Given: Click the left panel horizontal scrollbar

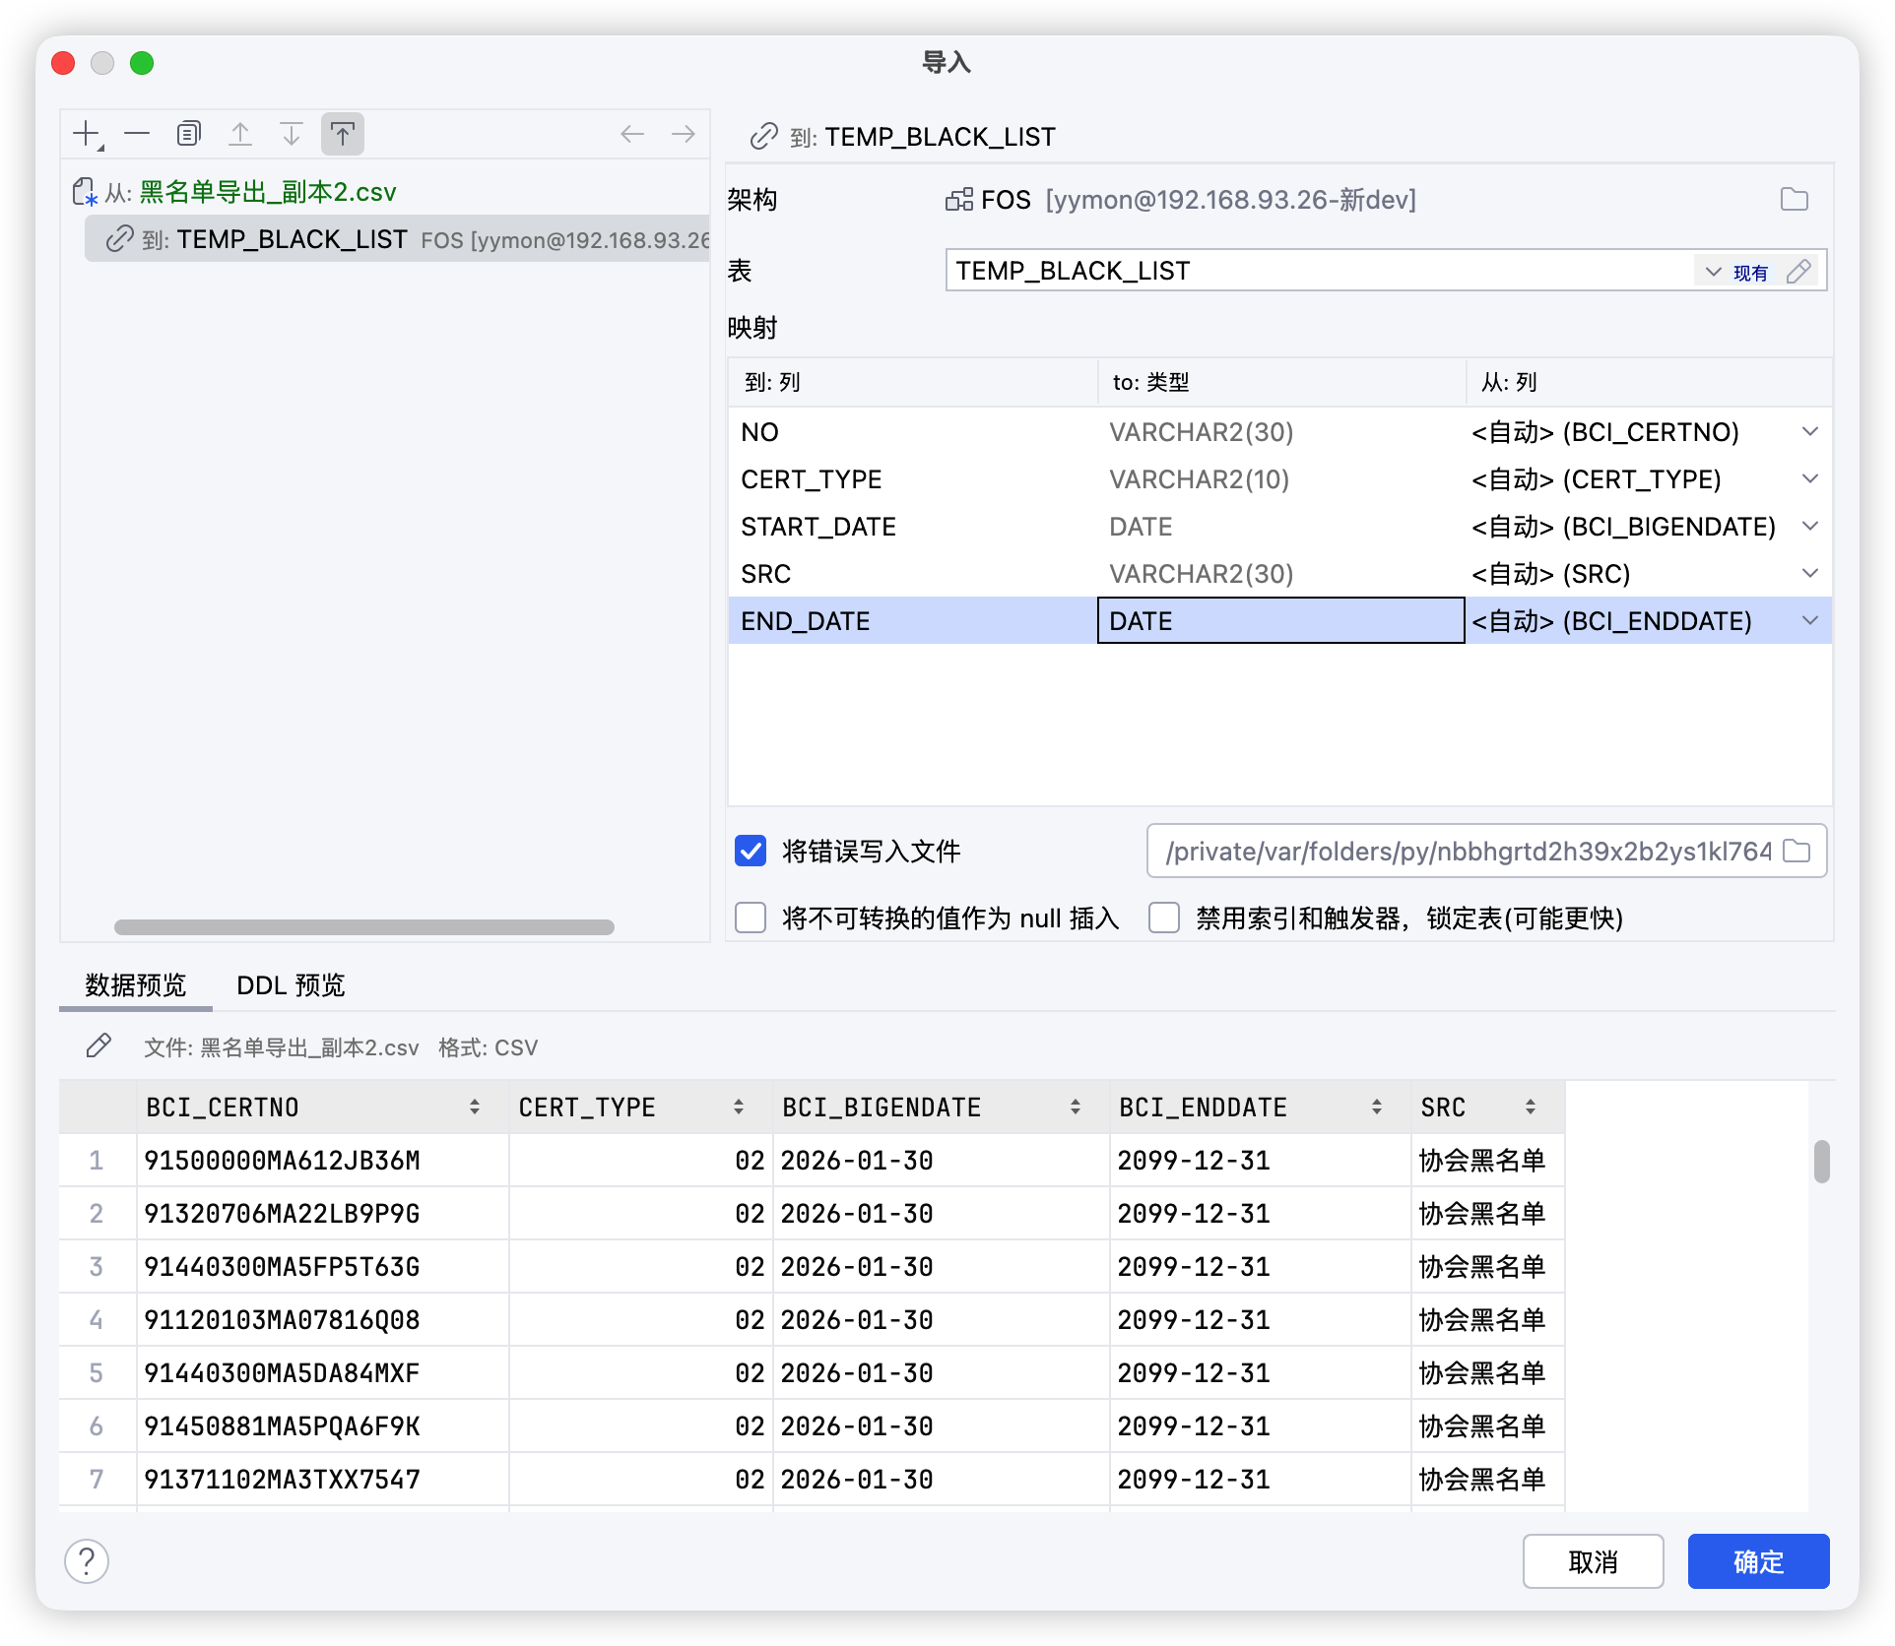Looking at the screenshot, I should click(x=364, y=927).
